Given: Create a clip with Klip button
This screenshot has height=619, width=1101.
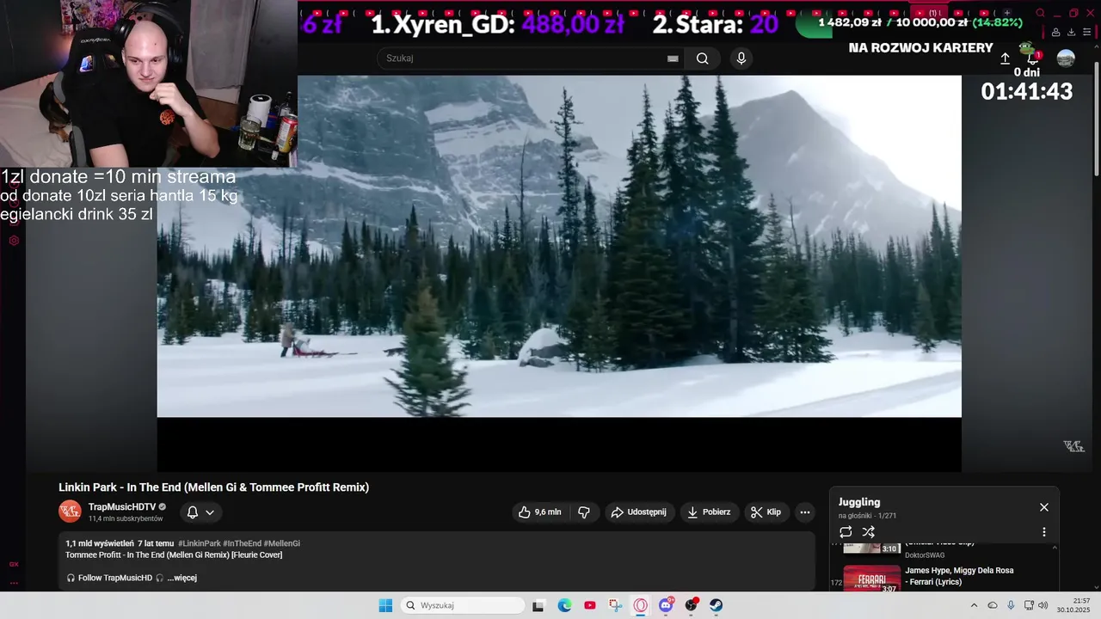Looking at the screenshot, I should [x=766, y=512].
